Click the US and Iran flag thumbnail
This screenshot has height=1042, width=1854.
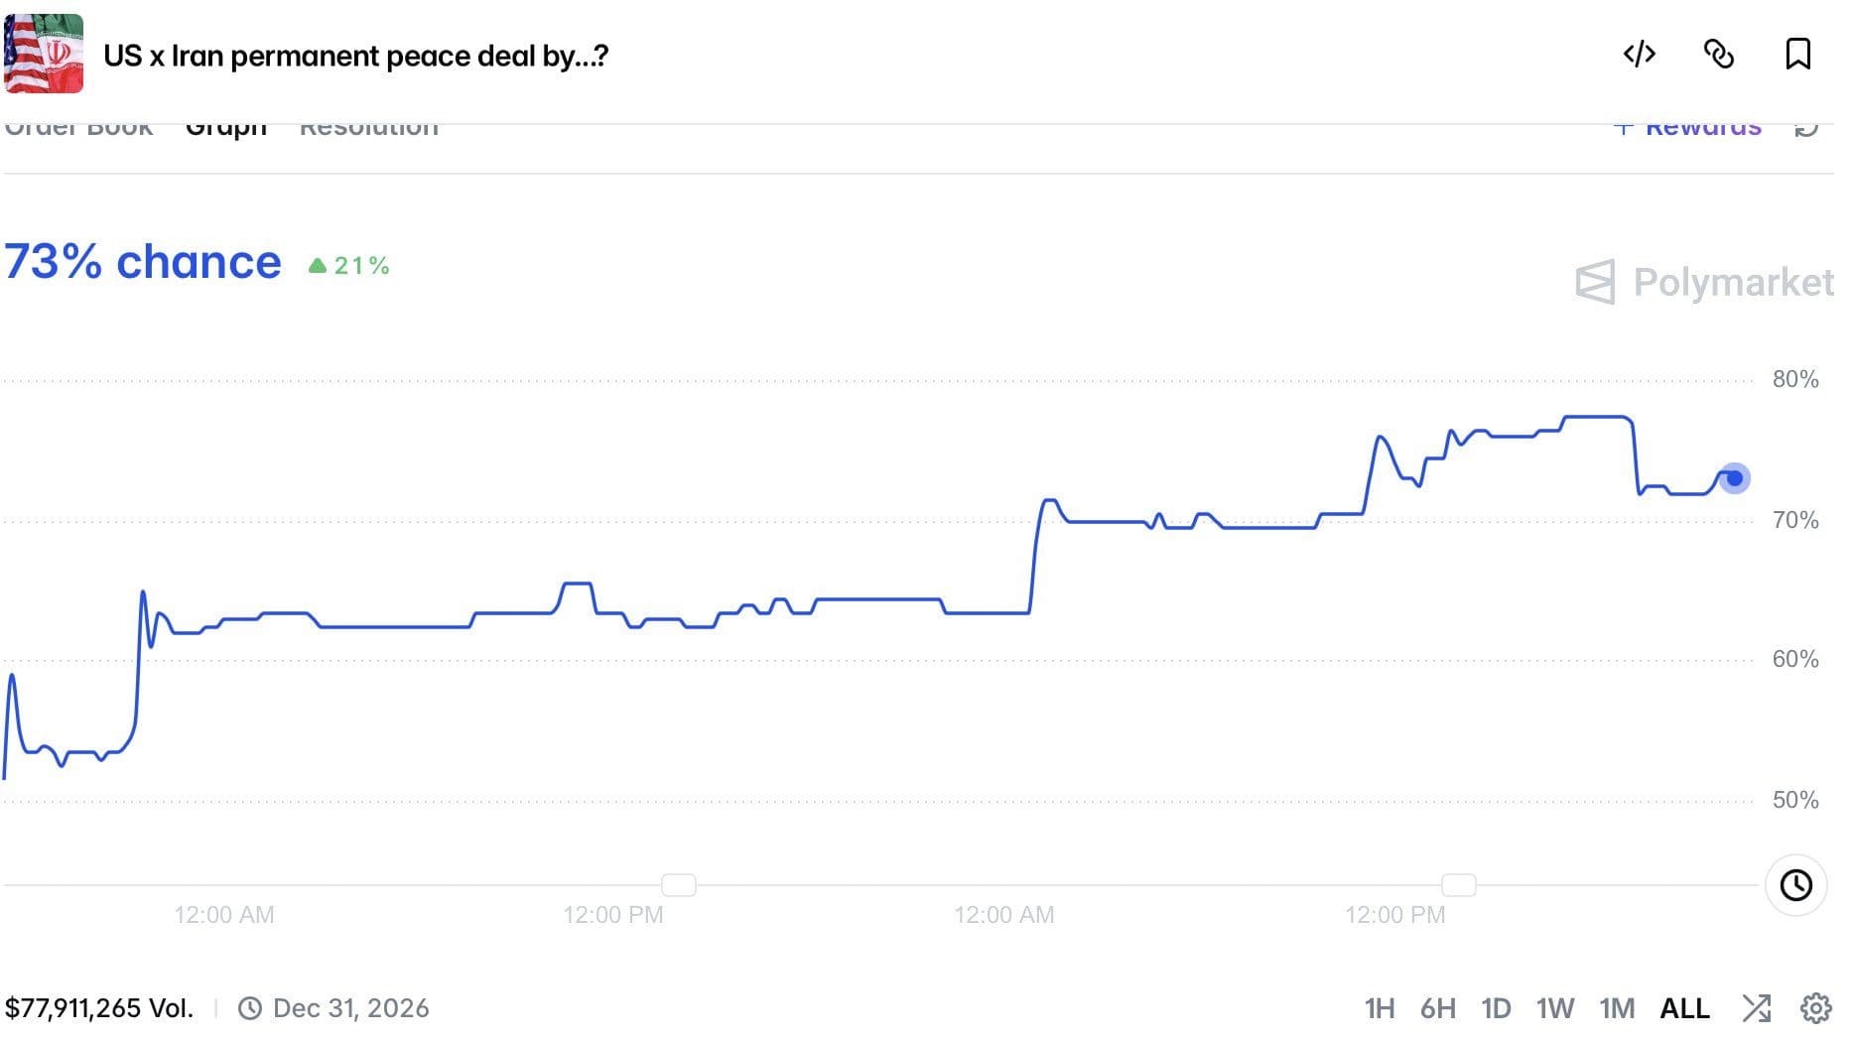coord(44,54)
